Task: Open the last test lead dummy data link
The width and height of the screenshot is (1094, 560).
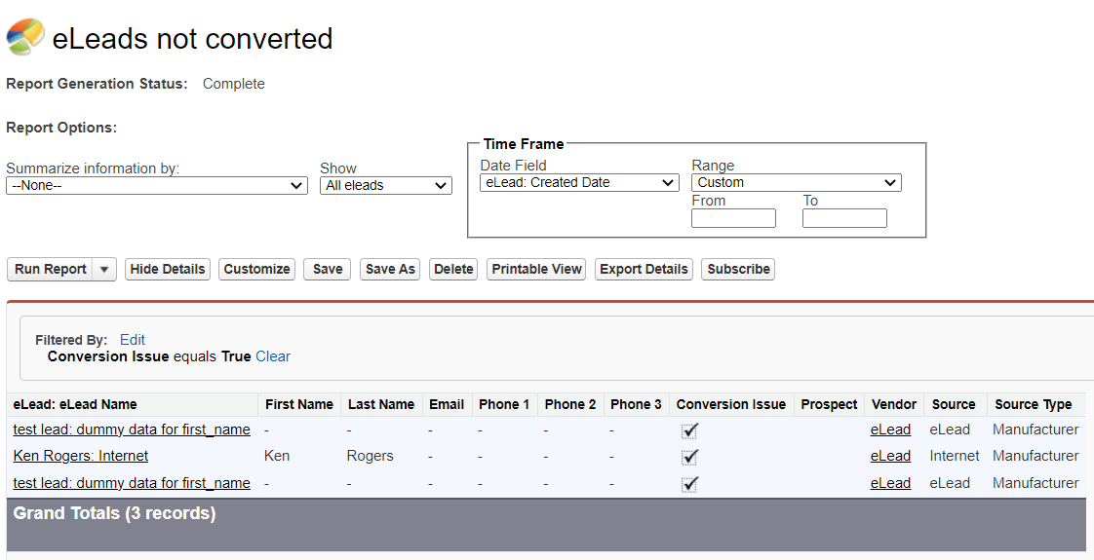Action: coord(132,483)
